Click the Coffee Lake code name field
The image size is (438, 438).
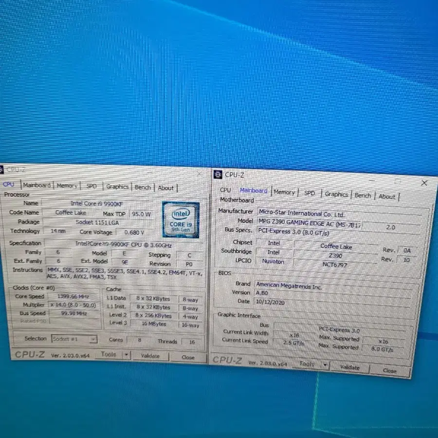pos(71,213)
